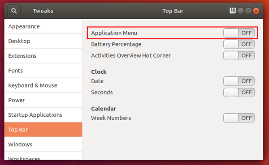Minimize the Tweaks window

coord(240,11)
